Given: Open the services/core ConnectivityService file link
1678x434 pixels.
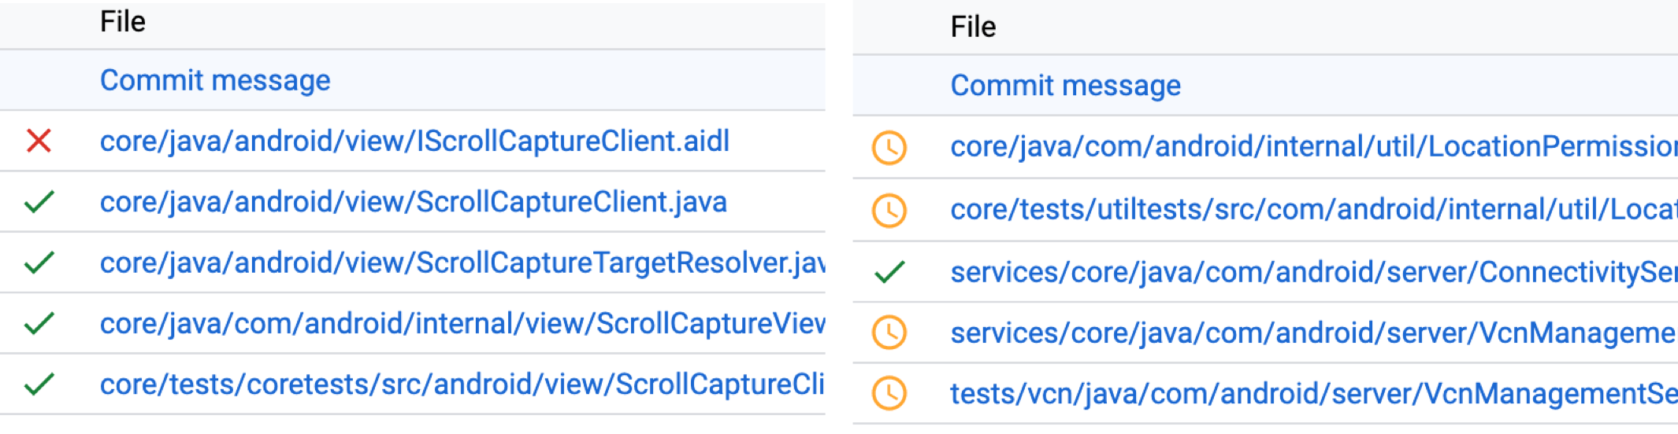Looking at the screenshot, I should [1312, 272].
